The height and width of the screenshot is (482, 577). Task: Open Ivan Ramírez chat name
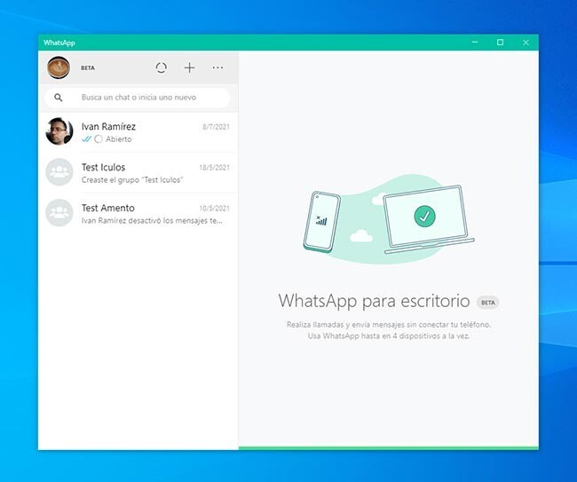(x=108, y=127)
